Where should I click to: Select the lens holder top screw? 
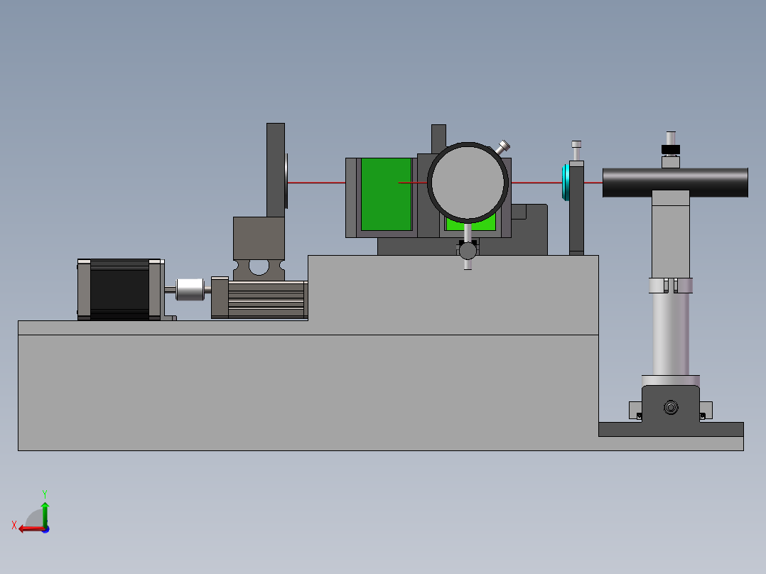(576, 151)
